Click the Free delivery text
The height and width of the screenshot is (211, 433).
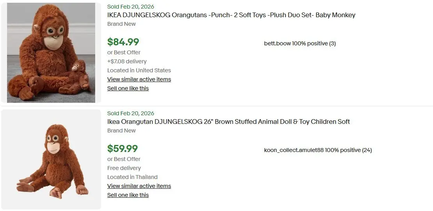point(124,168)
